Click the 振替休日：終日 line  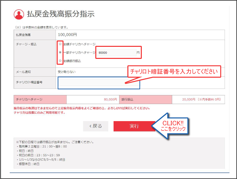(28, 164)
